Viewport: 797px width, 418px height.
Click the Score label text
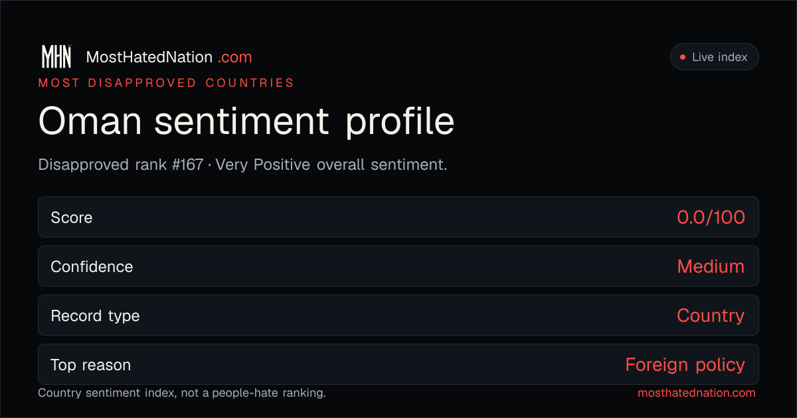[x=72, y=217]
